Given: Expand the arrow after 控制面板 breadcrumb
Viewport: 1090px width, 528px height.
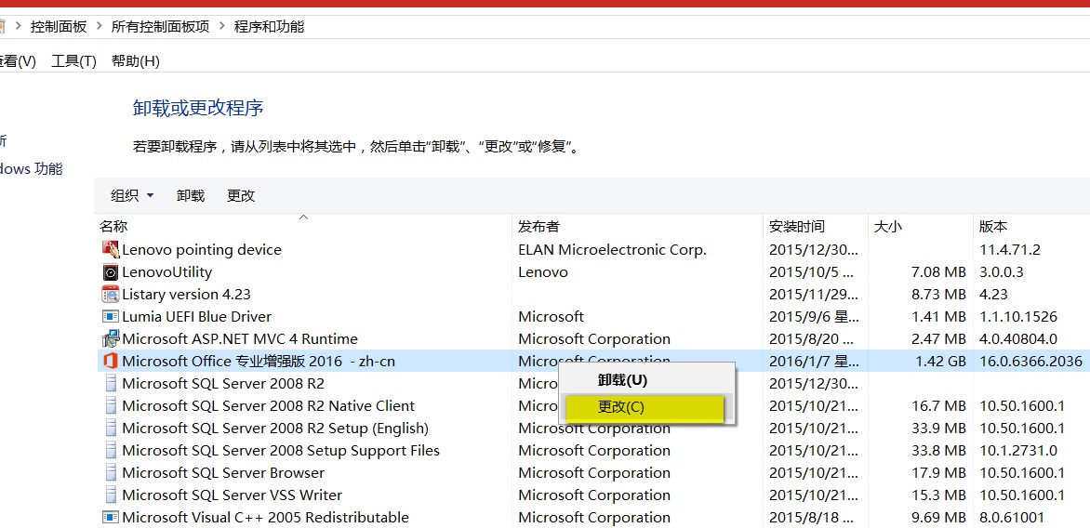Looking at the screenshot, I should (x=100, y=27).
